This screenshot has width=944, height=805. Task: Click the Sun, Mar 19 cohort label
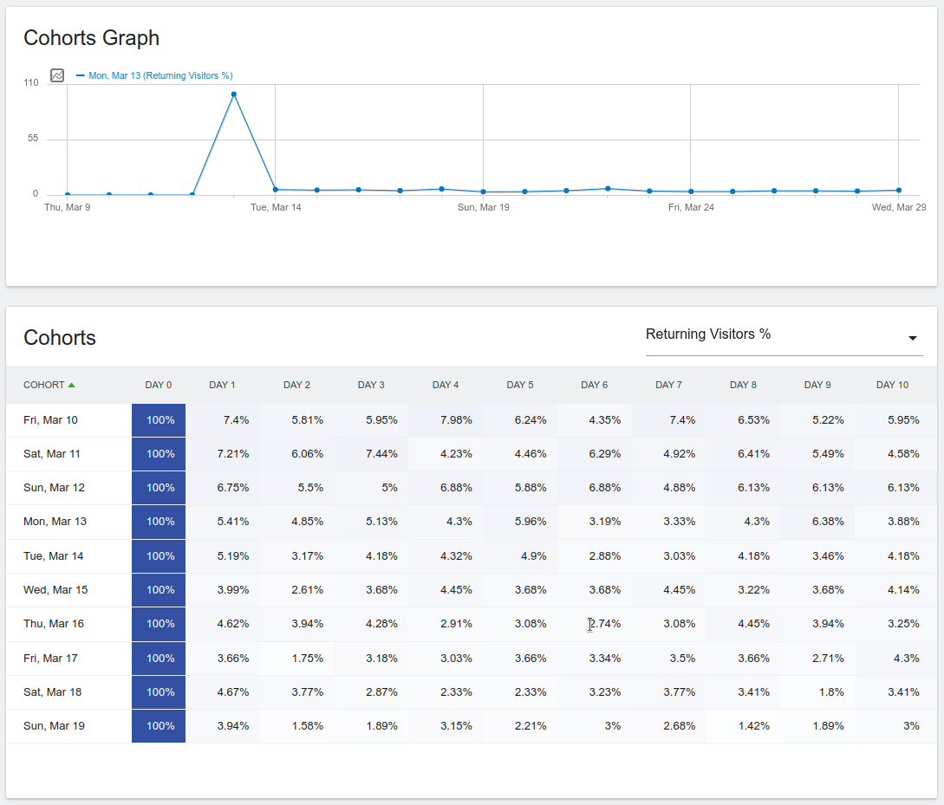coord(54,726)
